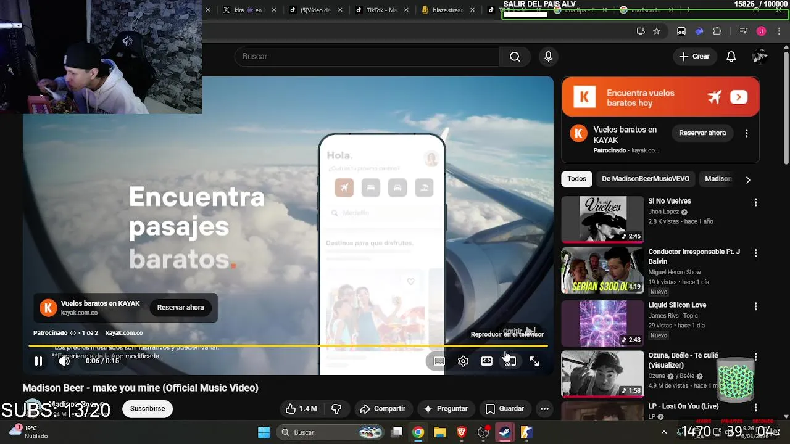The width and height of the screenshot is (790, 444).
Task: Open the Crear menu
Action: tap(694, 57)
